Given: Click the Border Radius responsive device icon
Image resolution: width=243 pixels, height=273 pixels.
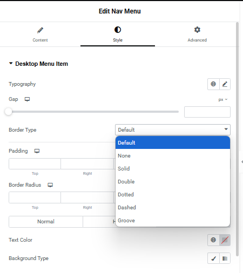Looking at the screenshot, I should tap(50, 185).
